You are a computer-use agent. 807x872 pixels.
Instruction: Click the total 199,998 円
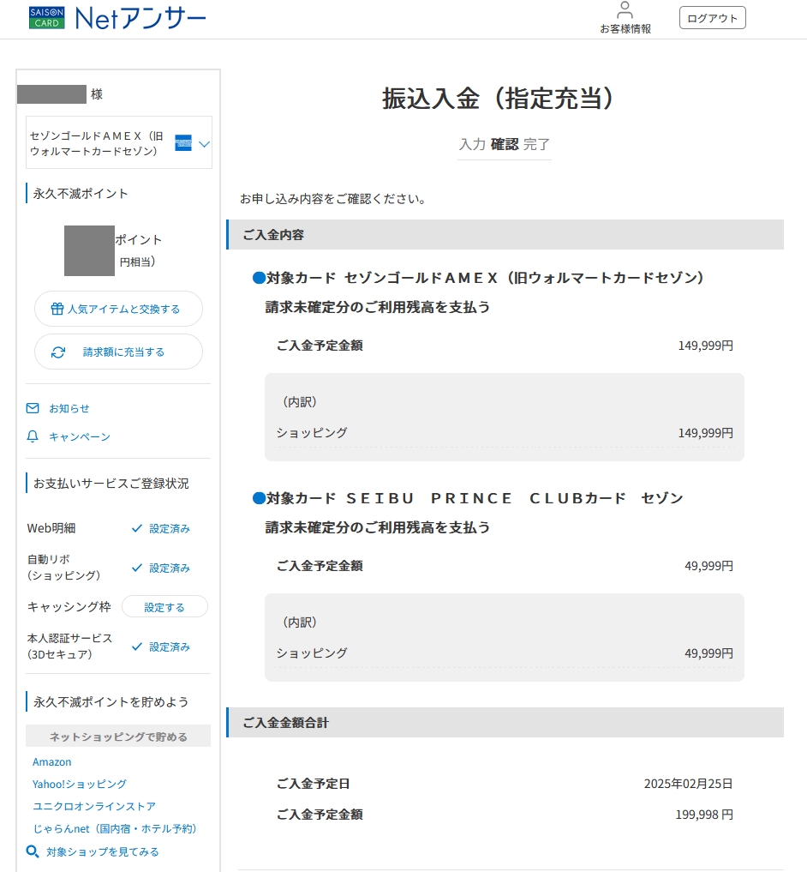[704, 815]
